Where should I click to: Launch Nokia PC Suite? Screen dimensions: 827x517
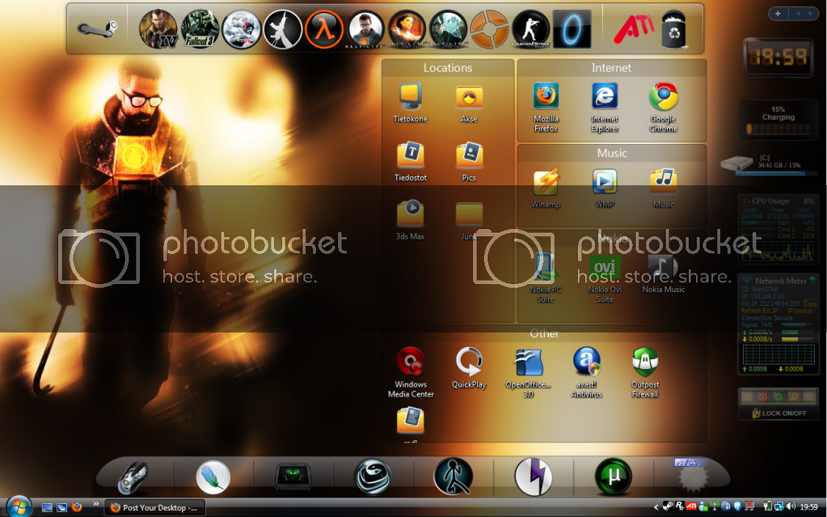pyautogui.click(x=546, y=279)
